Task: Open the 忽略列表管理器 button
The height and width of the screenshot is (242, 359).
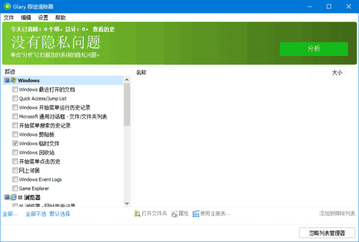Action: [326, 232]
